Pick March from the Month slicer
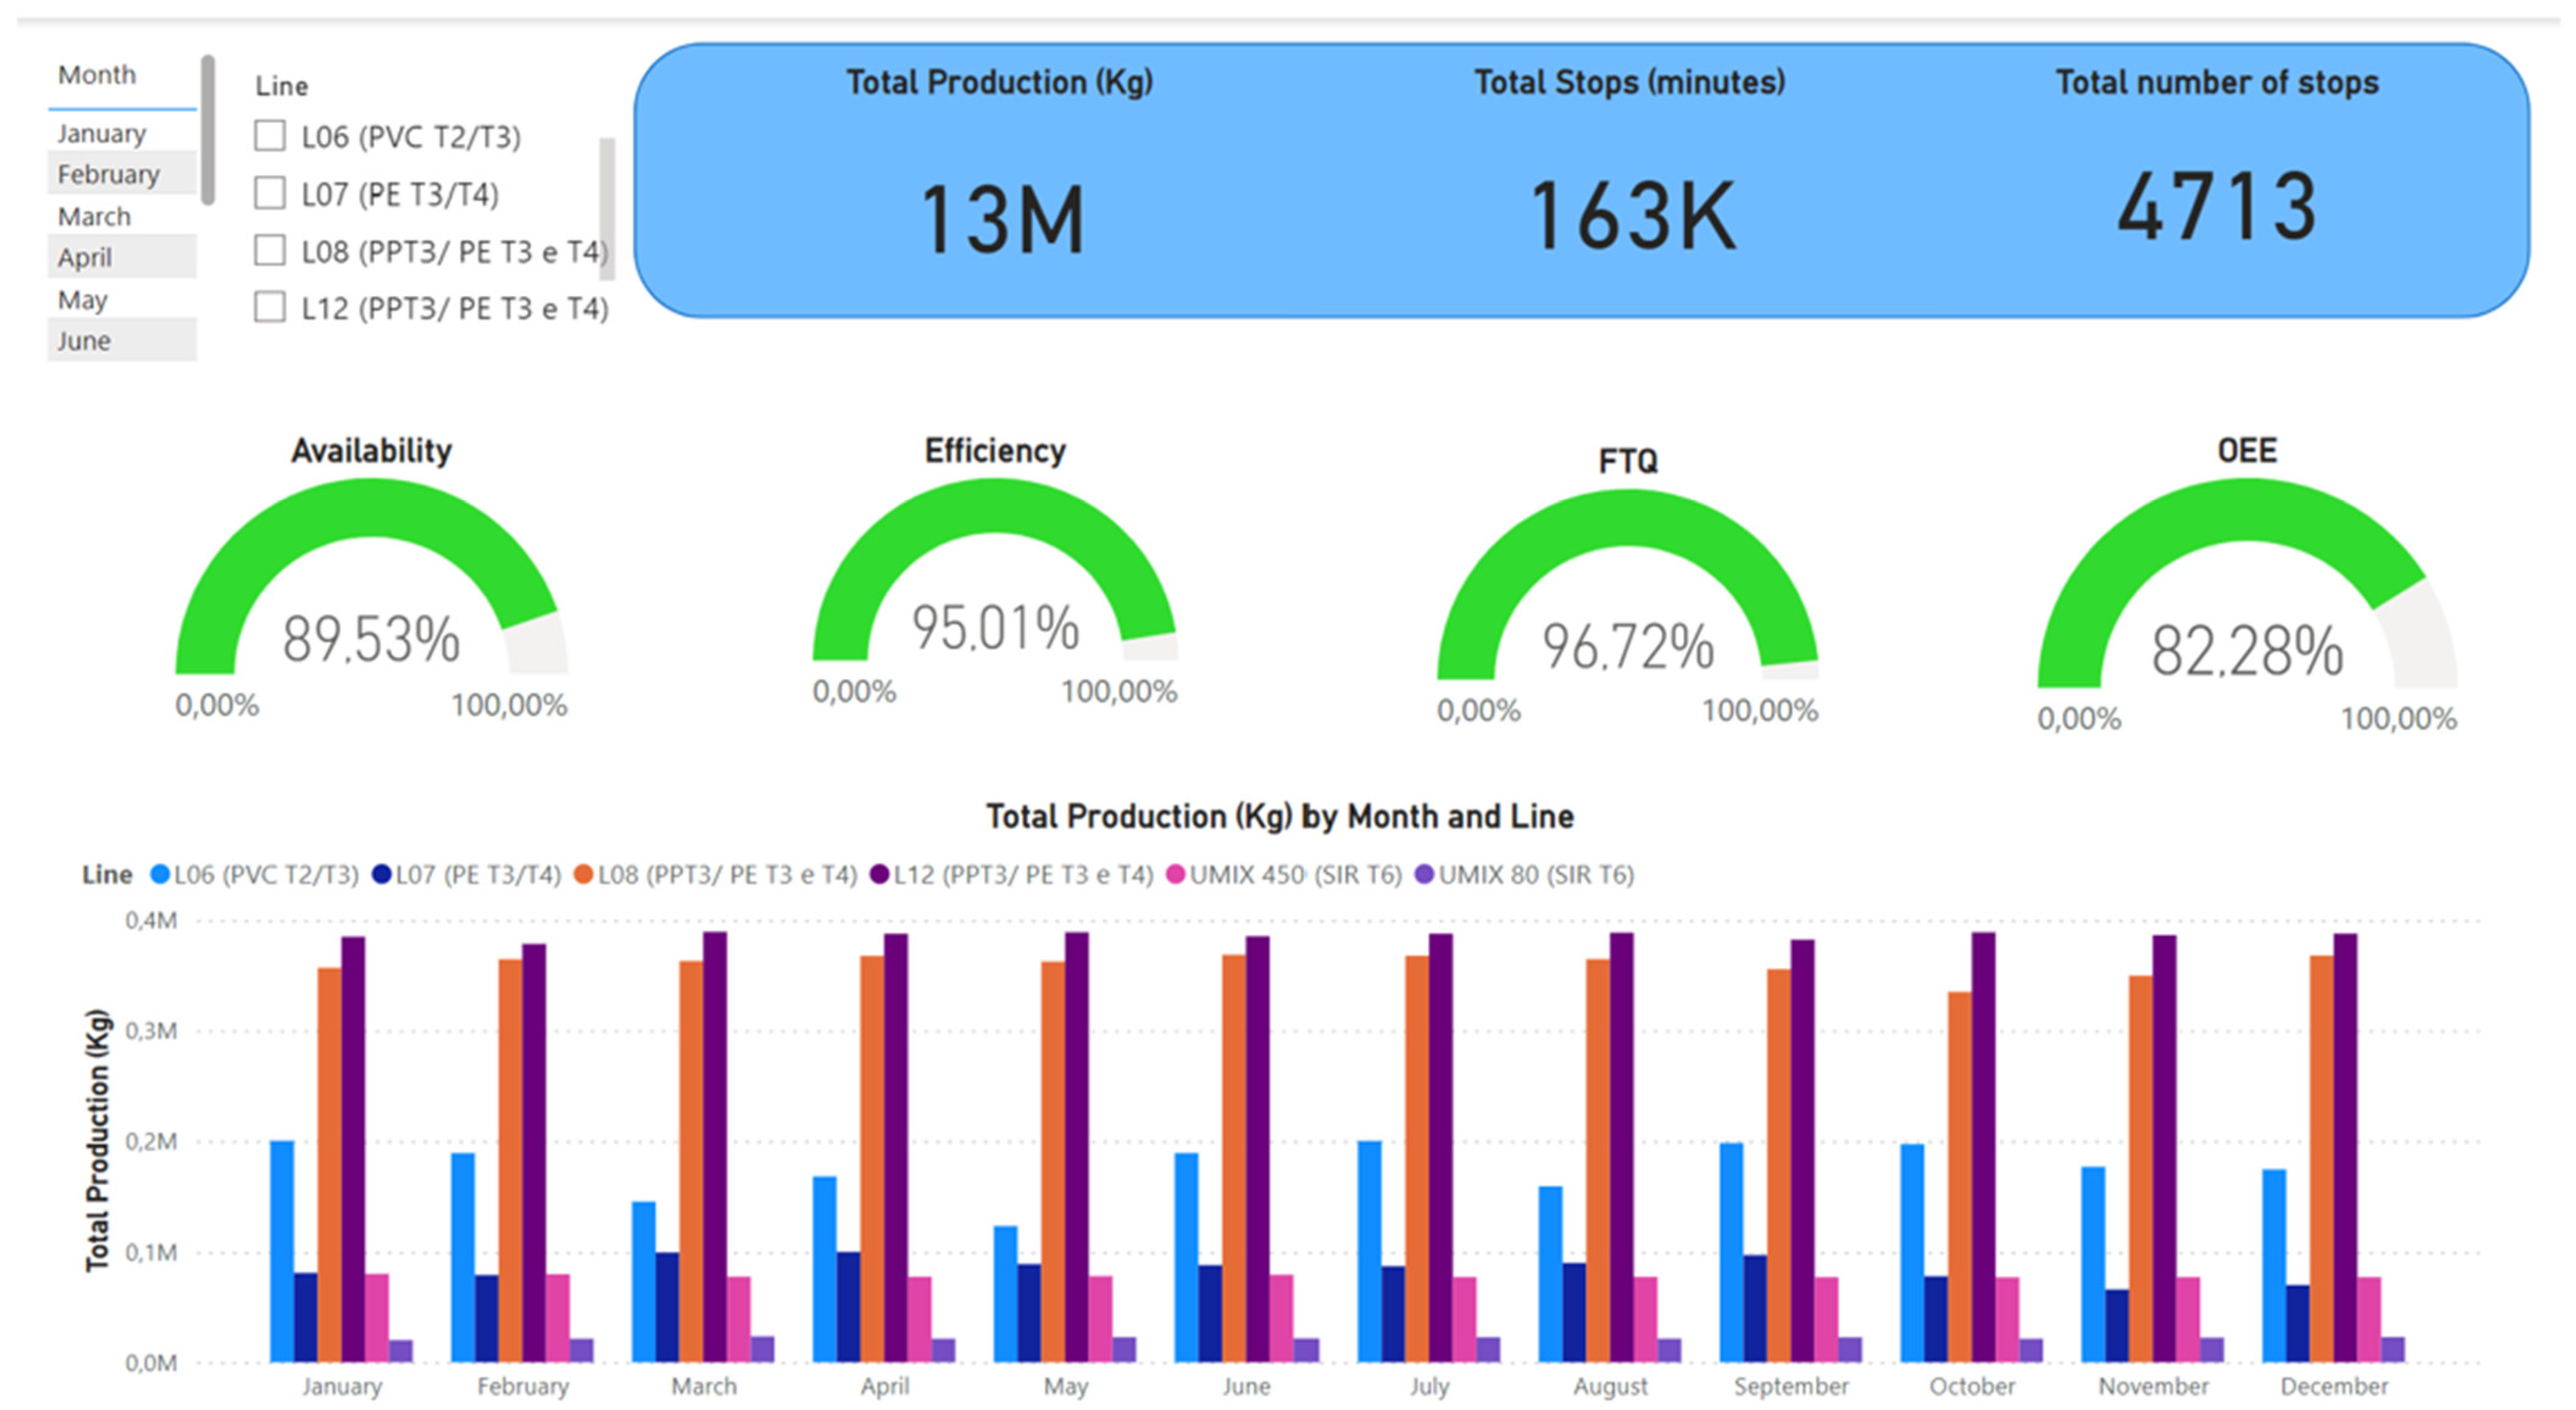 click(94, 216)
